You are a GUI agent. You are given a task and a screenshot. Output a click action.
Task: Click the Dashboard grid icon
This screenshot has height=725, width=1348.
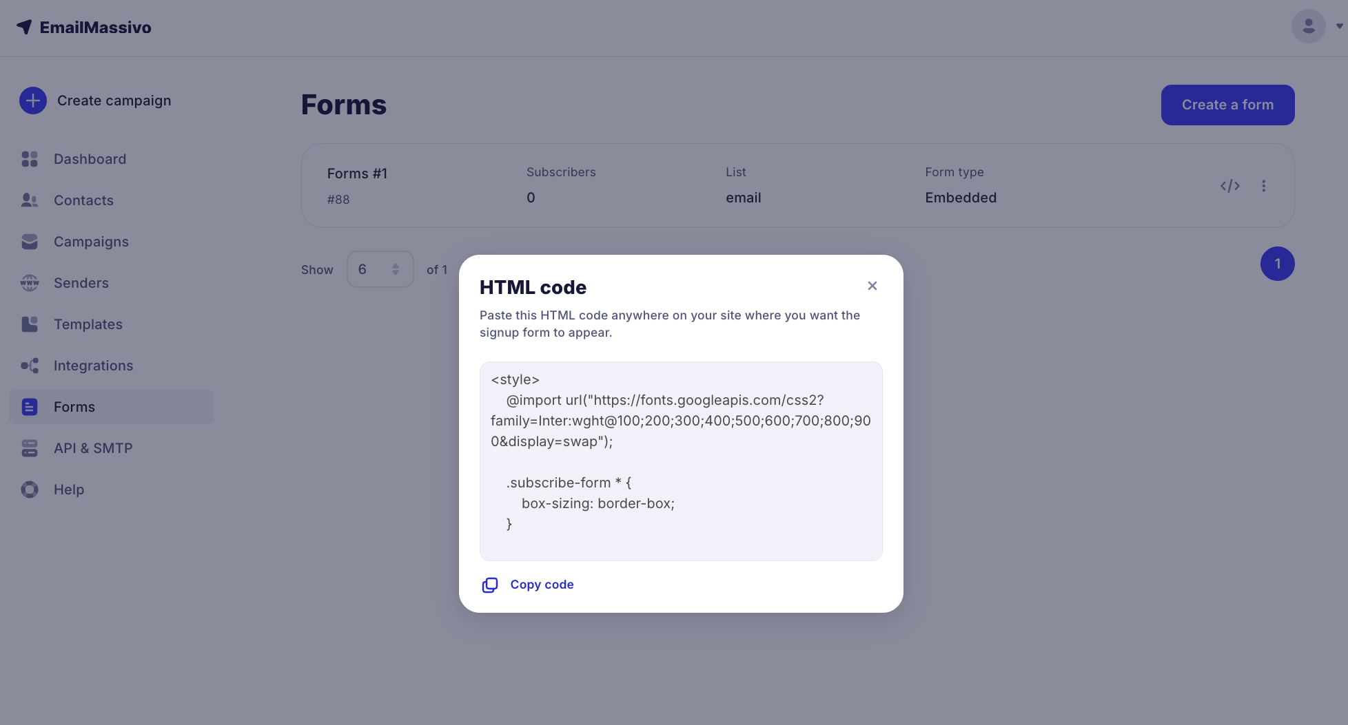tap(30, 159)
